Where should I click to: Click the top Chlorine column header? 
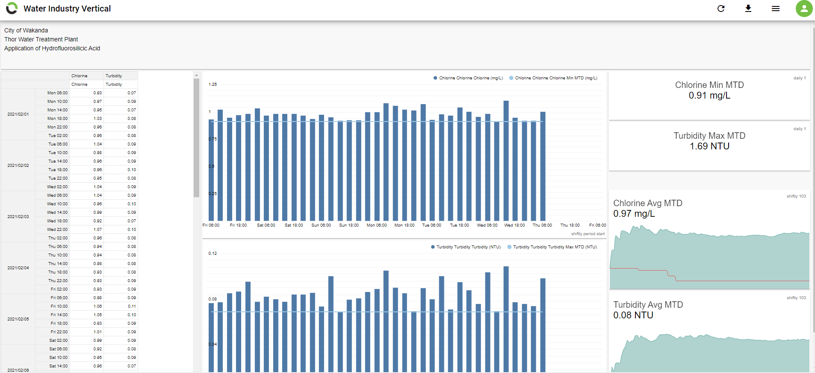coord(87,76)
